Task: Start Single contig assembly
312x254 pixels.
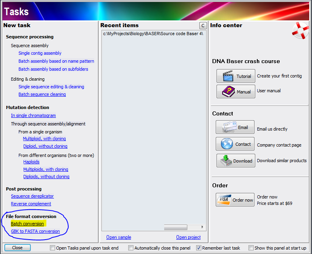Action: click(40, 53)
